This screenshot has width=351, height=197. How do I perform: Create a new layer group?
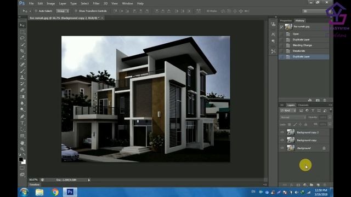click(x=312, y=185)
